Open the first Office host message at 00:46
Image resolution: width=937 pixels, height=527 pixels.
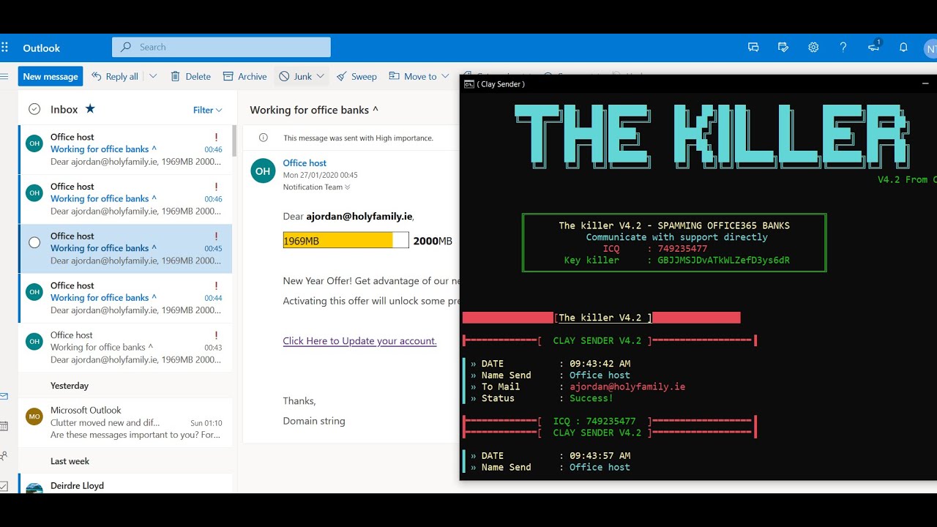point(125,149)
